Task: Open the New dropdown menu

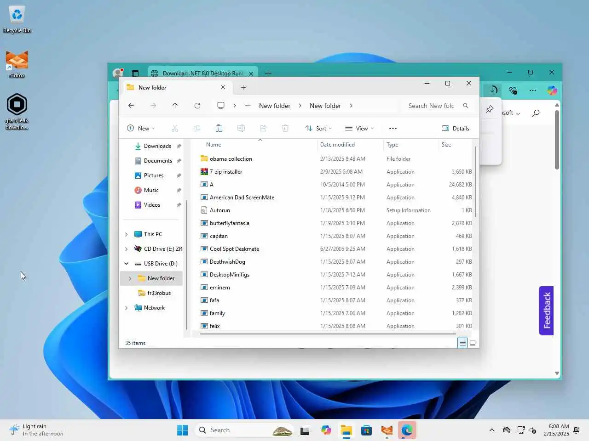Action: pyautogui.click(x=141, y=129)
